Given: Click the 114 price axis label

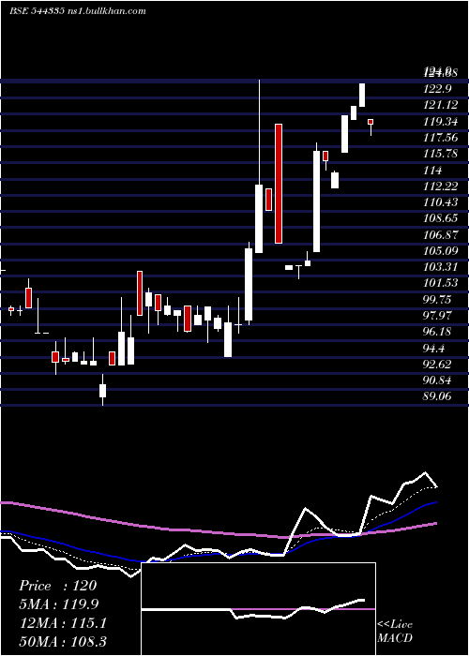Looking at the screenshot, I should (432, 170).
